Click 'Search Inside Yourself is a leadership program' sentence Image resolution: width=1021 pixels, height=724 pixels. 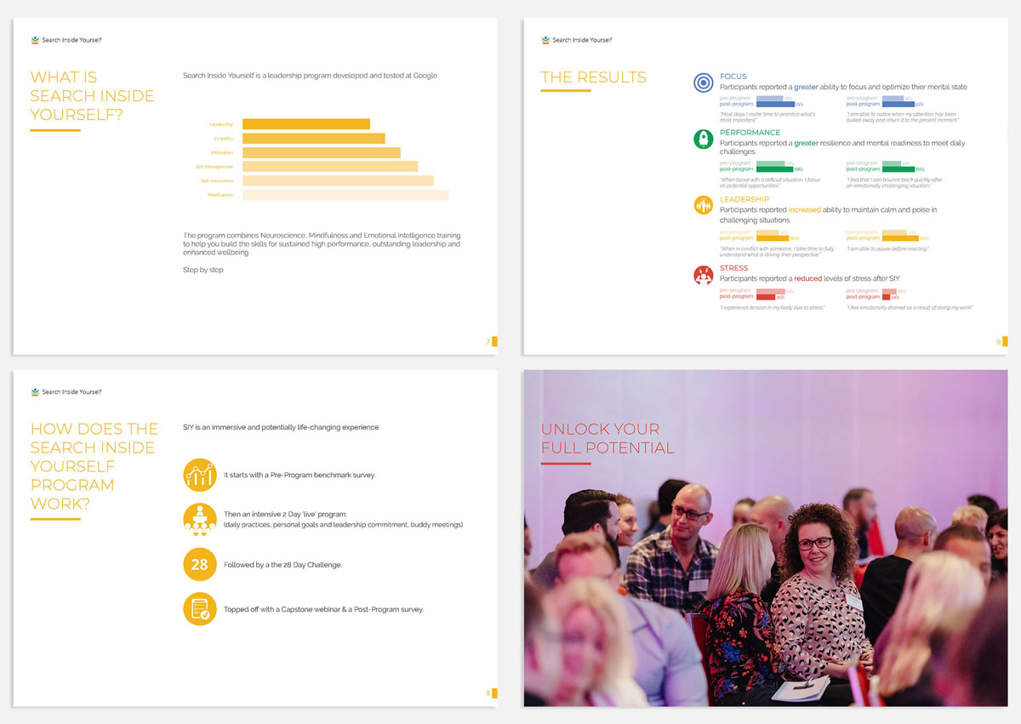pos(311,76)
